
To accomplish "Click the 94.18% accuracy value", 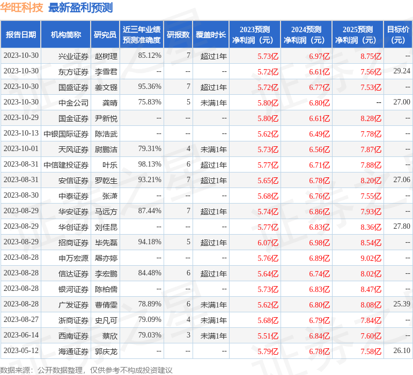I will [x=150, y=242].
